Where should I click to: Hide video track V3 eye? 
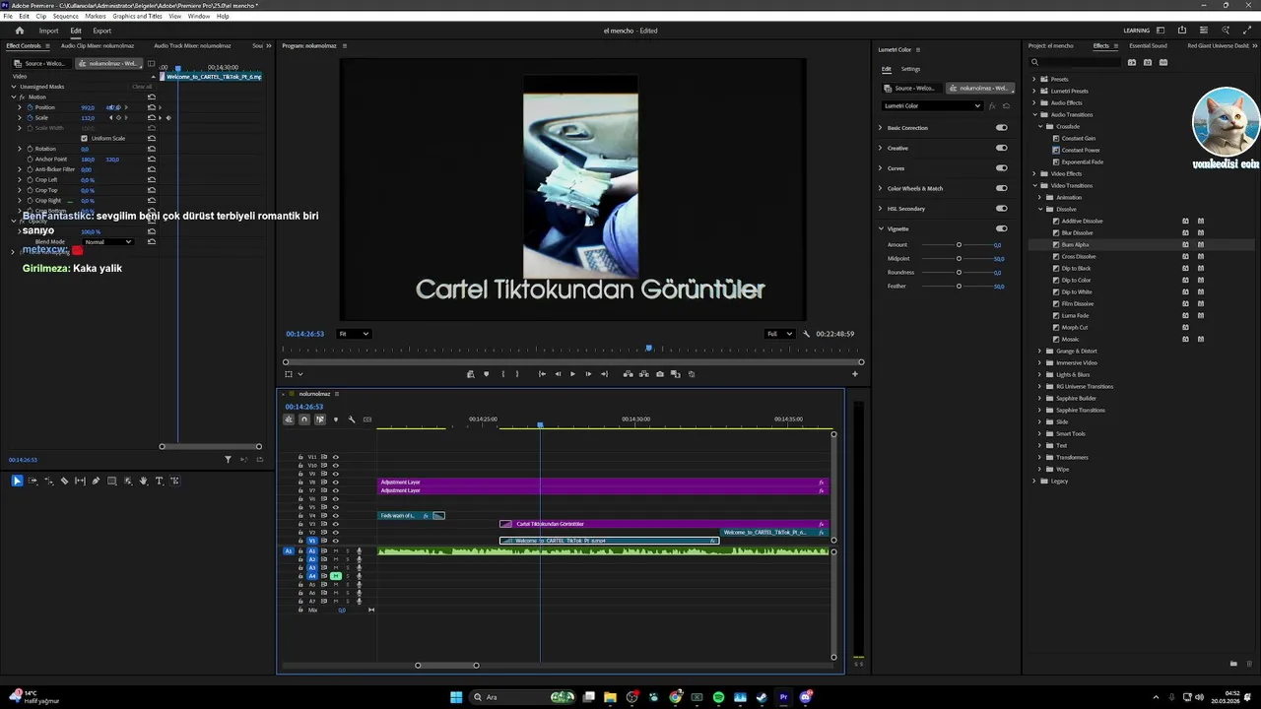coord(335,524)
